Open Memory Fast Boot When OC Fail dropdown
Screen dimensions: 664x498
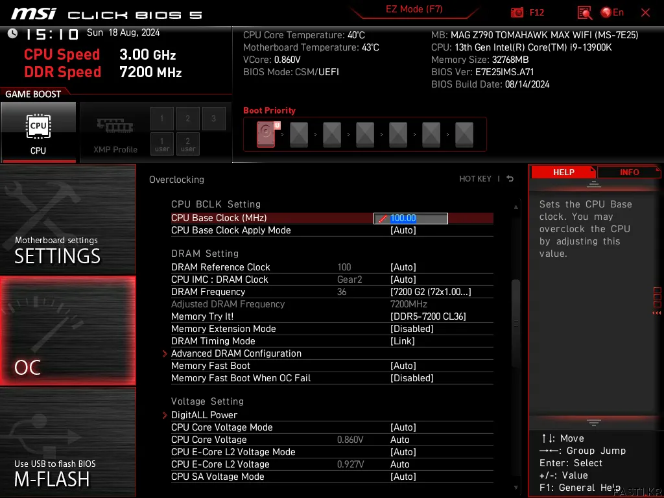coord(412,378)
